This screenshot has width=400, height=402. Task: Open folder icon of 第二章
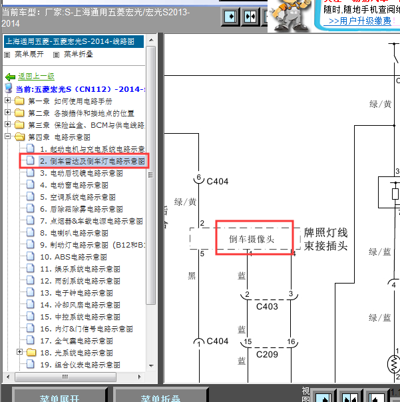click(19, 112)
